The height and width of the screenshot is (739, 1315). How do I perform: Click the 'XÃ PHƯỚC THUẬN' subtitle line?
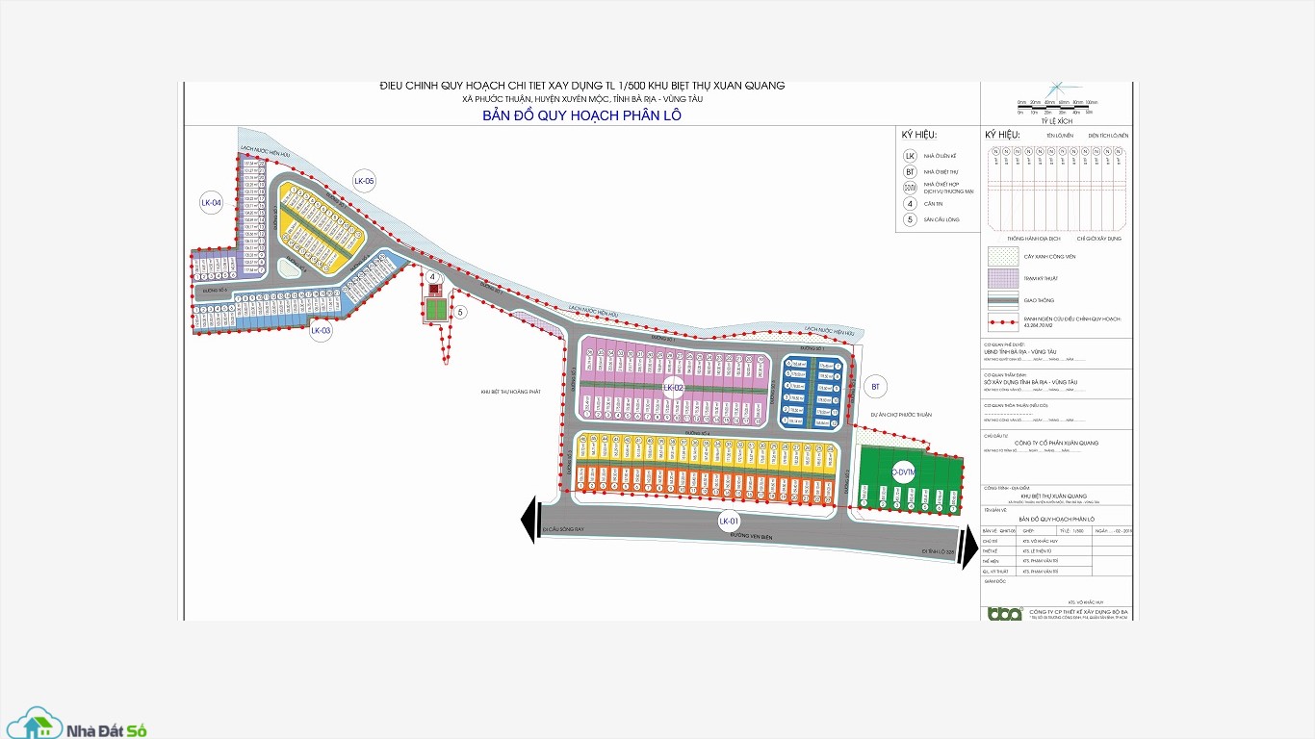[x=582, y=99]
